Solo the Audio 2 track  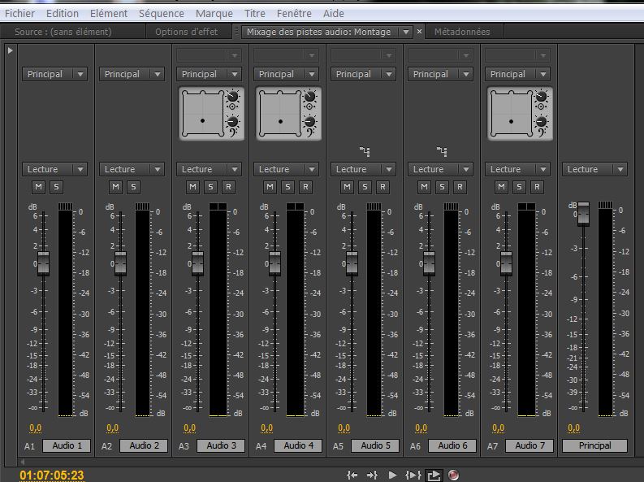[133, 187]
